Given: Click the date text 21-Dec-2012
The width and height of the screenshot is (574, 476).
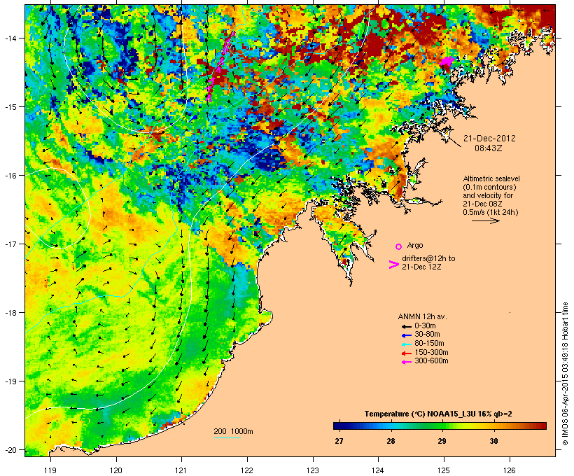Looking at the screenshot, I should (489, 139).
